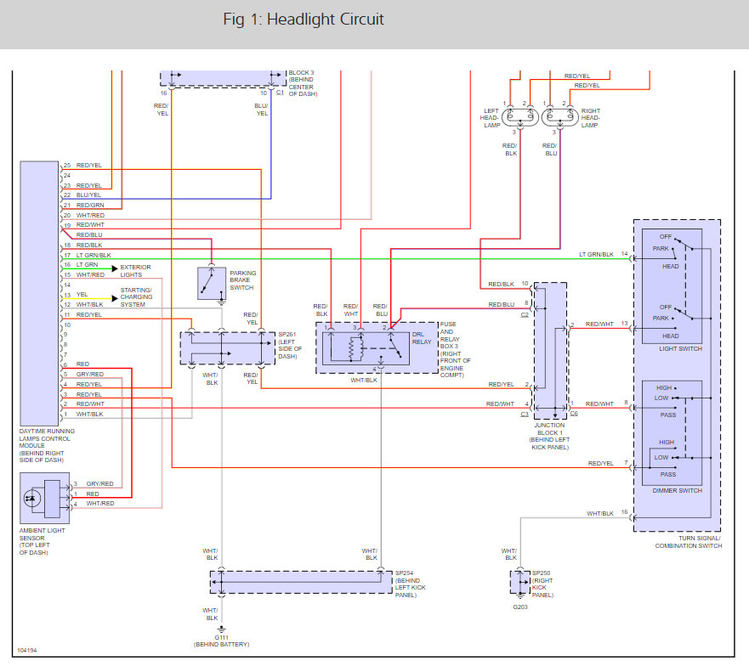Click the G111 ground symbol
749x666 pixels.
(221, 629)
